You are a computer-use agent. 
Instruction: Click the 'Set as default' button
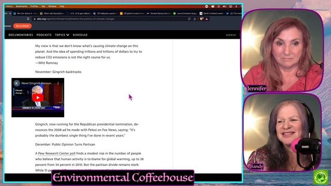(22, 26)
